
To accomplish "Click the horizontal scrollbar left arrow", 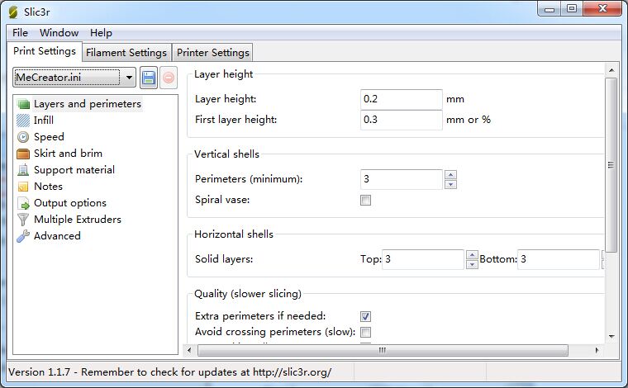I will [x=189, y=350].
